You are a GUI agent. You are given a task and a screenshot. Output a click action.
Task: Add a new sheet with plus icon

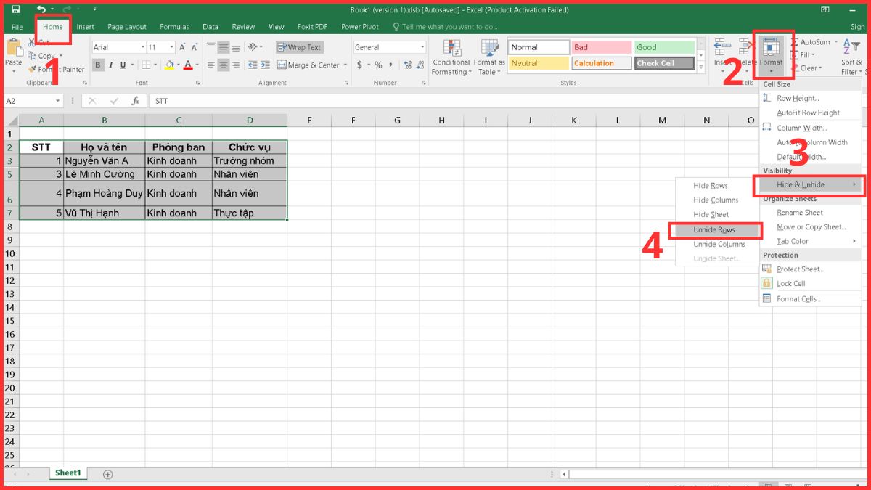(108, 474)
